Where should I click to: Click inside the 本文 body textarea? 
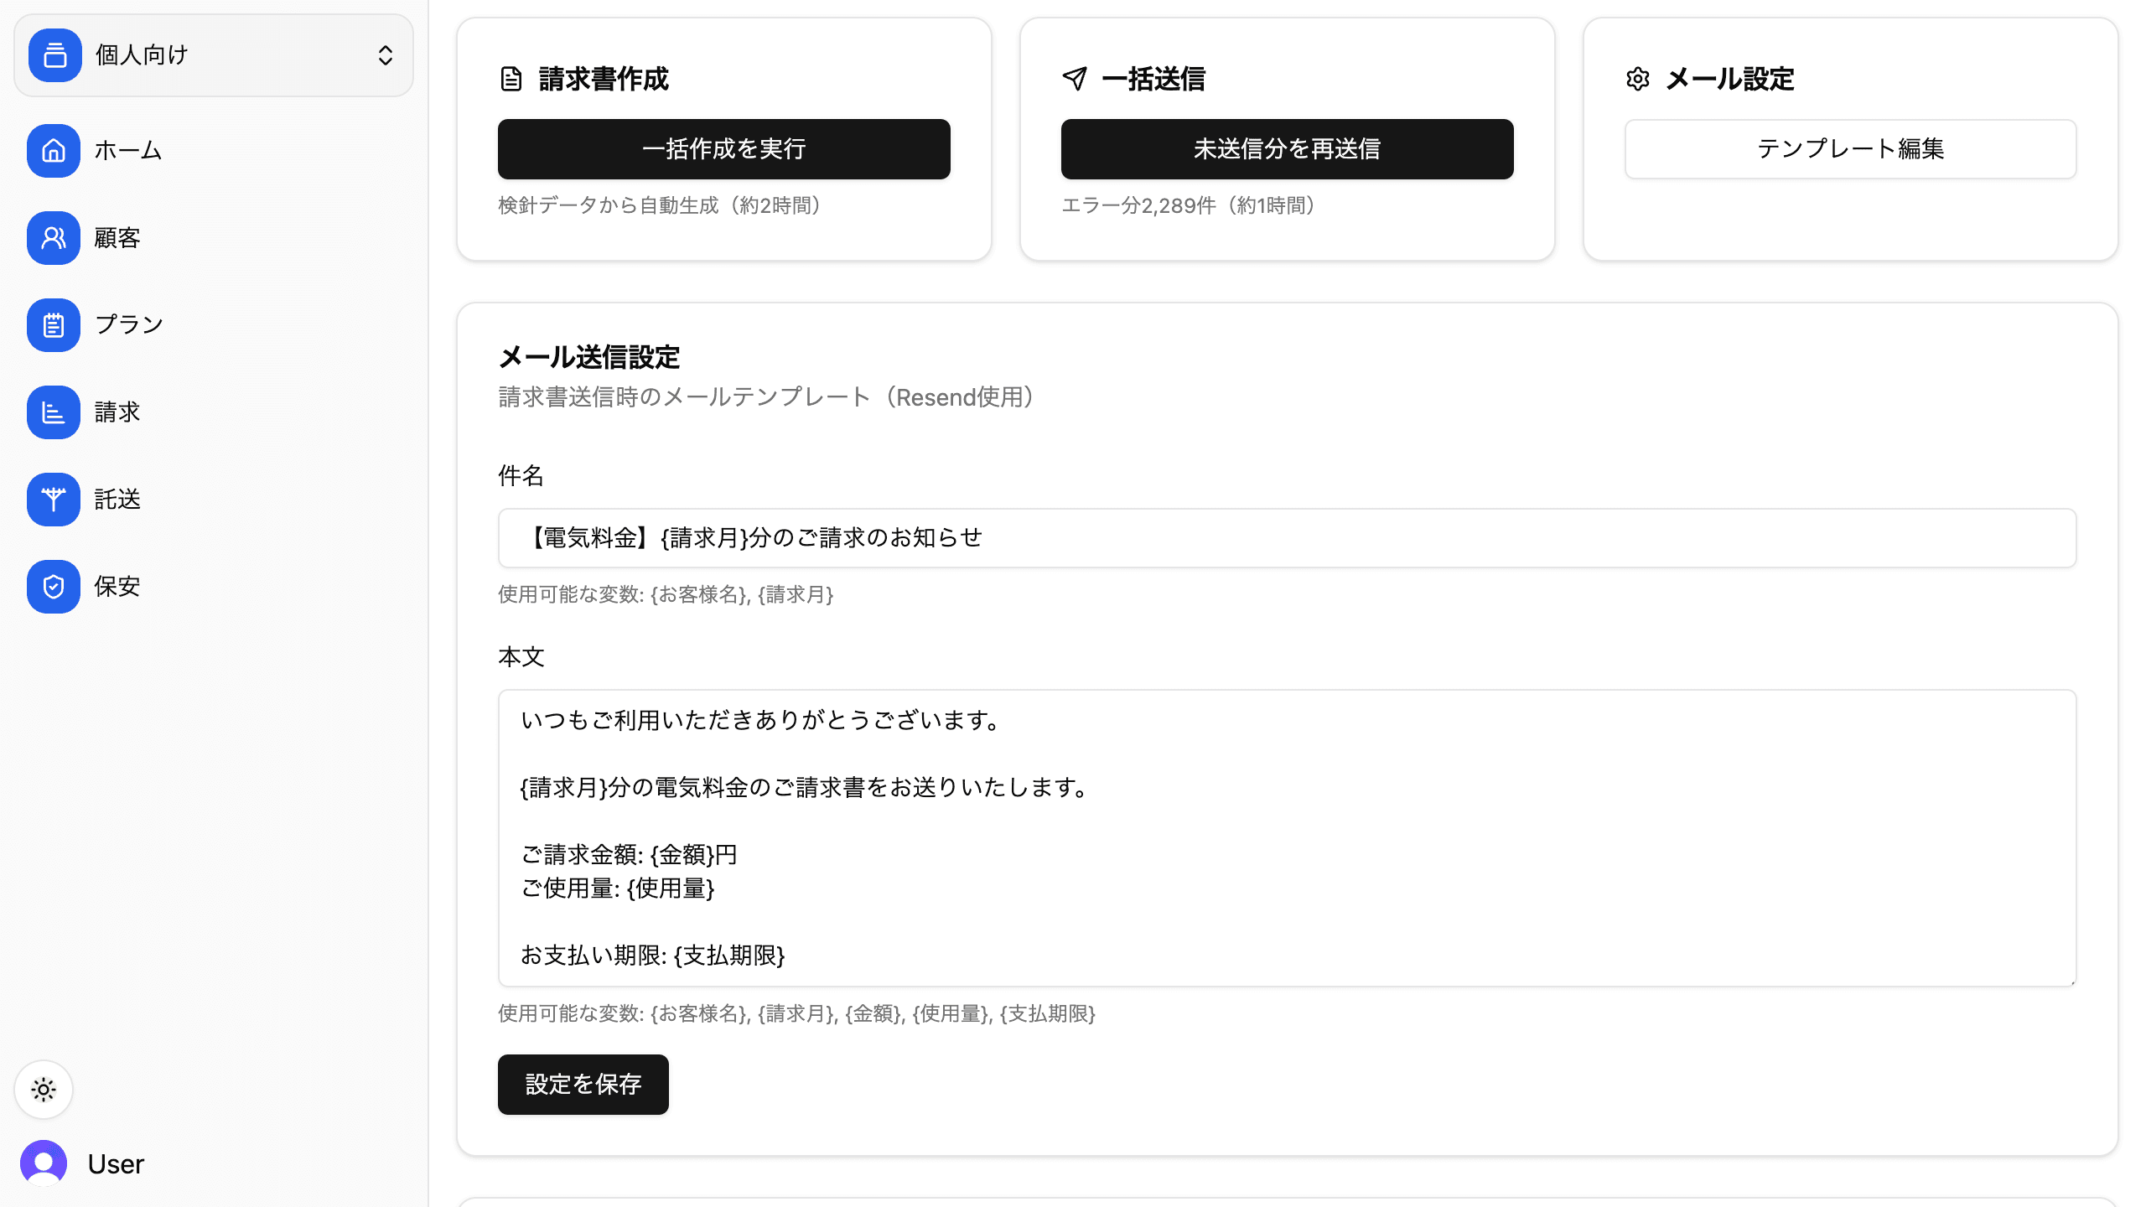coord(1288,838)
